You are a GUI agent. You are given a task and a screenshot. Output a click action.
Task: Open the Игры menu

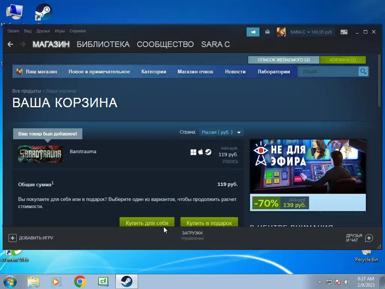coord(60,31)
